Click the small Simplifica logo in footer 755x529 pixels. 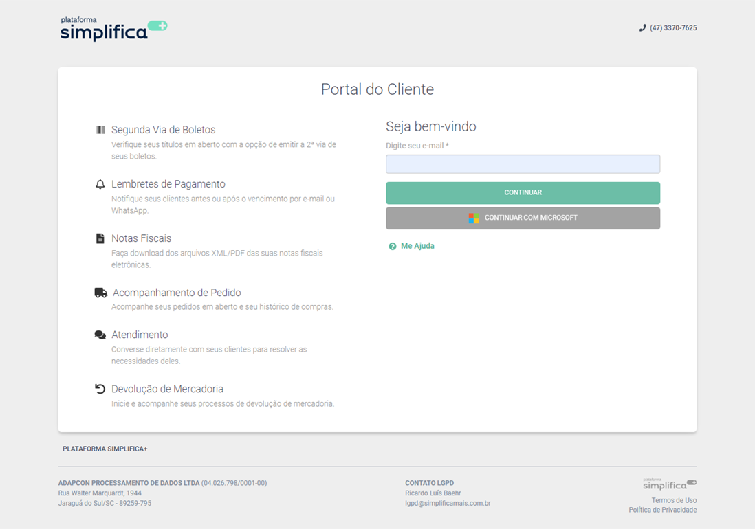pos(669,484)
